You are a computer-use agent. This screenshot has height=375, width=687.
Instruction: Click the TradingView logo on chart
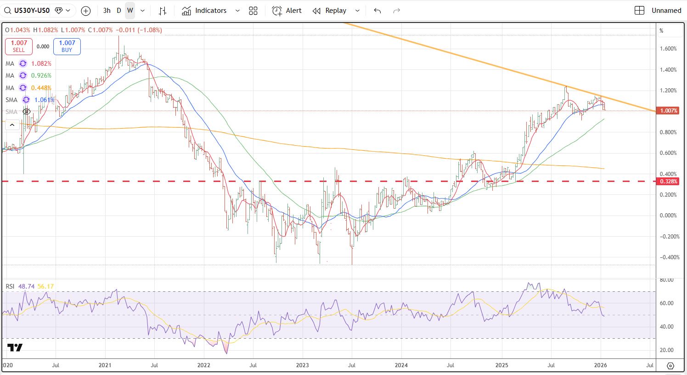tap(15, 348)
